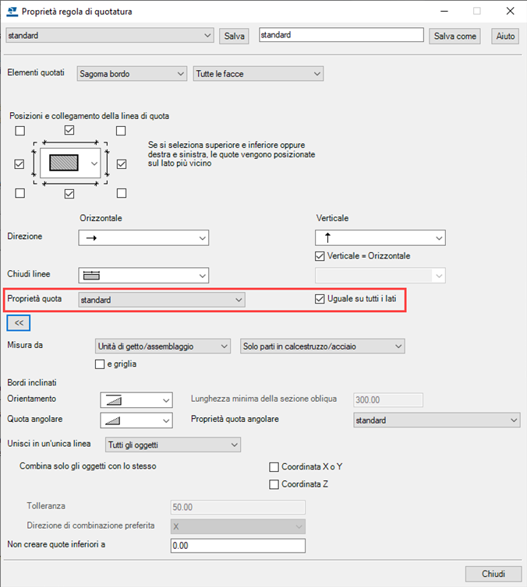Screen dimensions: 527x587
Task: Check the bottom-left dimension position checkbox
Action: 19,193
